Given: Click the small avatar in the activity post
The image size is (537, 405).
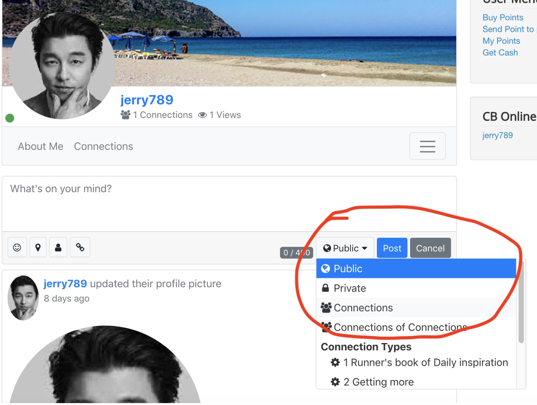Looking at the screenshot, I should 23,298.
